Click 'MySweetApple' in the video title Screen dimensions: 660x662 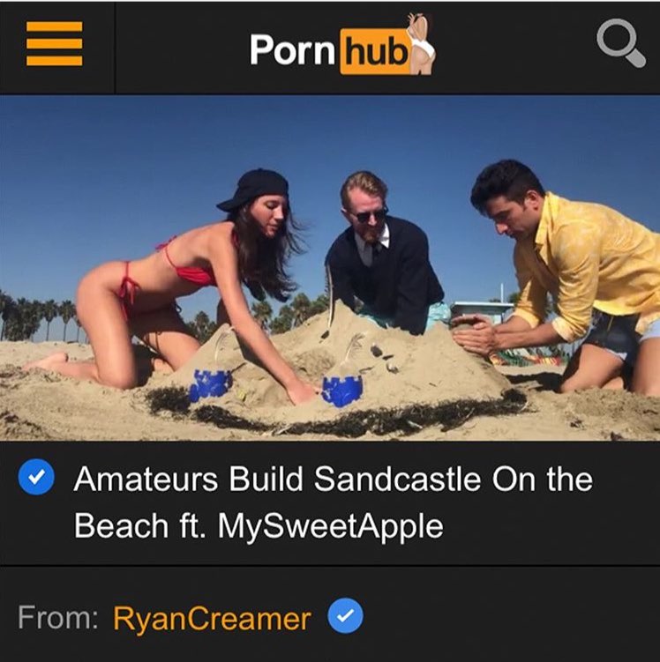tap(330, 526)
